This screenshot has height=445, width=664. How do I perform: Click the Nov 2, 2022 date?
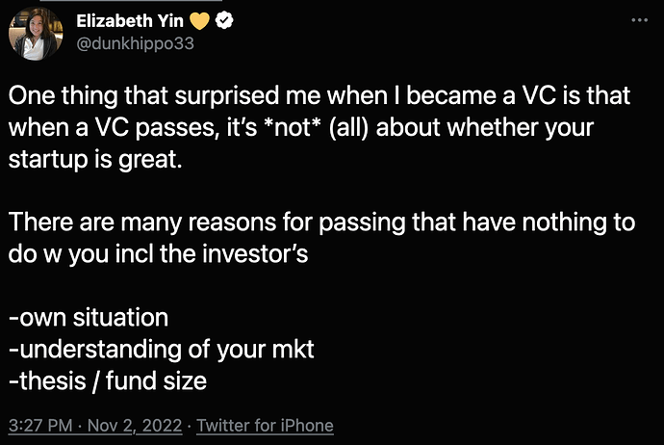pos(136,425)
